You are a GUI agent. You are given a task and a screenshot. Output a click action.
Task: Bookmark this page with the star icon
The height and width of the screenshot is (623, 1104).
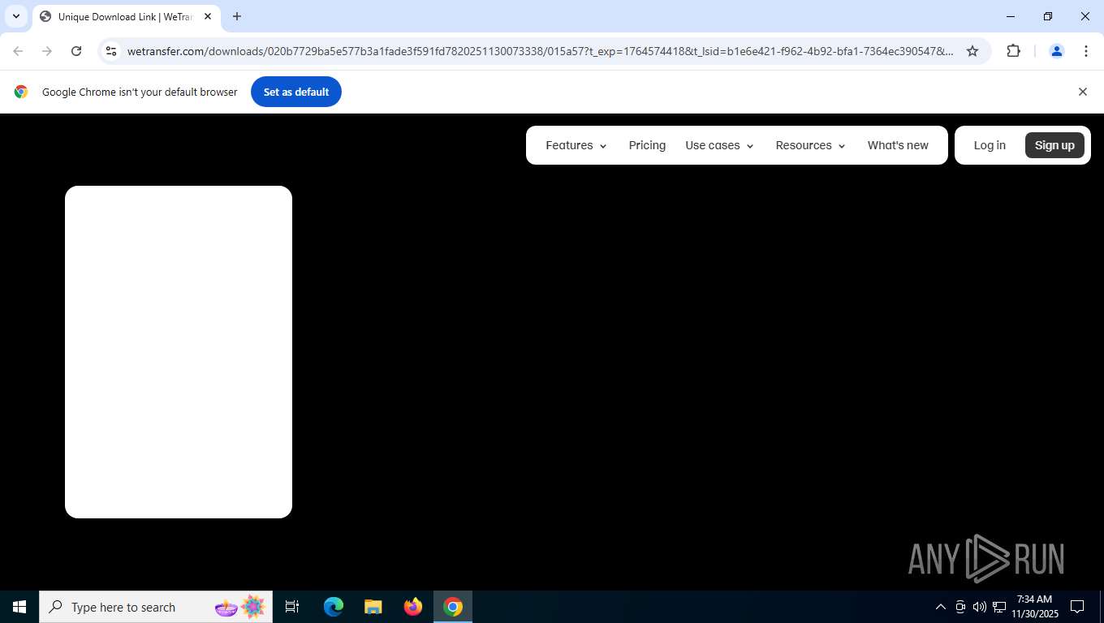(x=972, y=51)
